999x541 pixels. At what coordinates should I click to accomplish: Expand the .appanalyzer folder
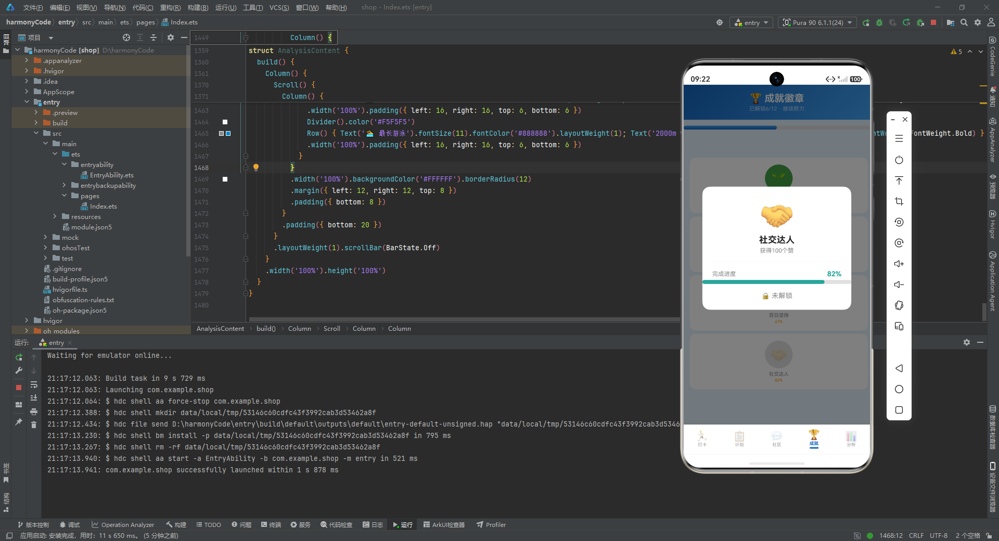click(x=27, y=60)
